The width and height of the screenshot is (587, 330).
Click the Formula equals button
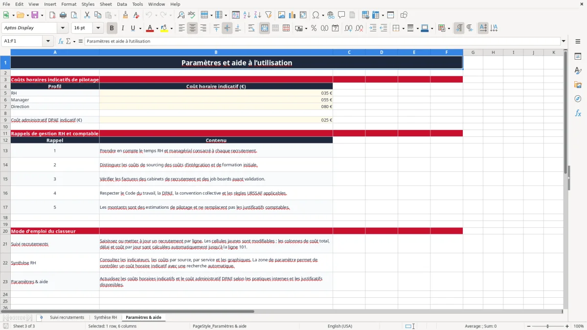point(81,41)
